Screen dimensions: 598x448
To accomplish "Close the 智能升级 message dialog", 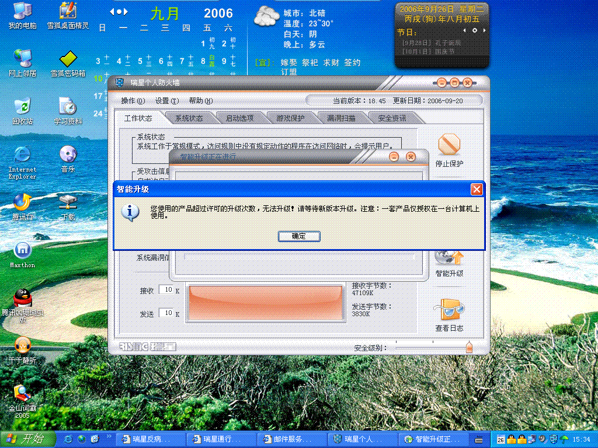I will [477, 190].
